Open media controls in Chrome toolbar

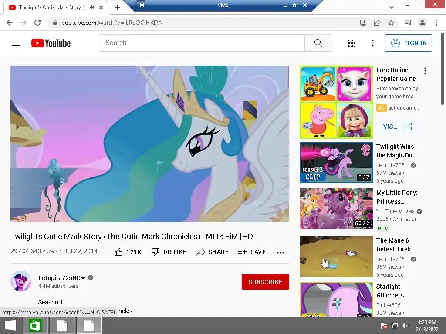408,23
